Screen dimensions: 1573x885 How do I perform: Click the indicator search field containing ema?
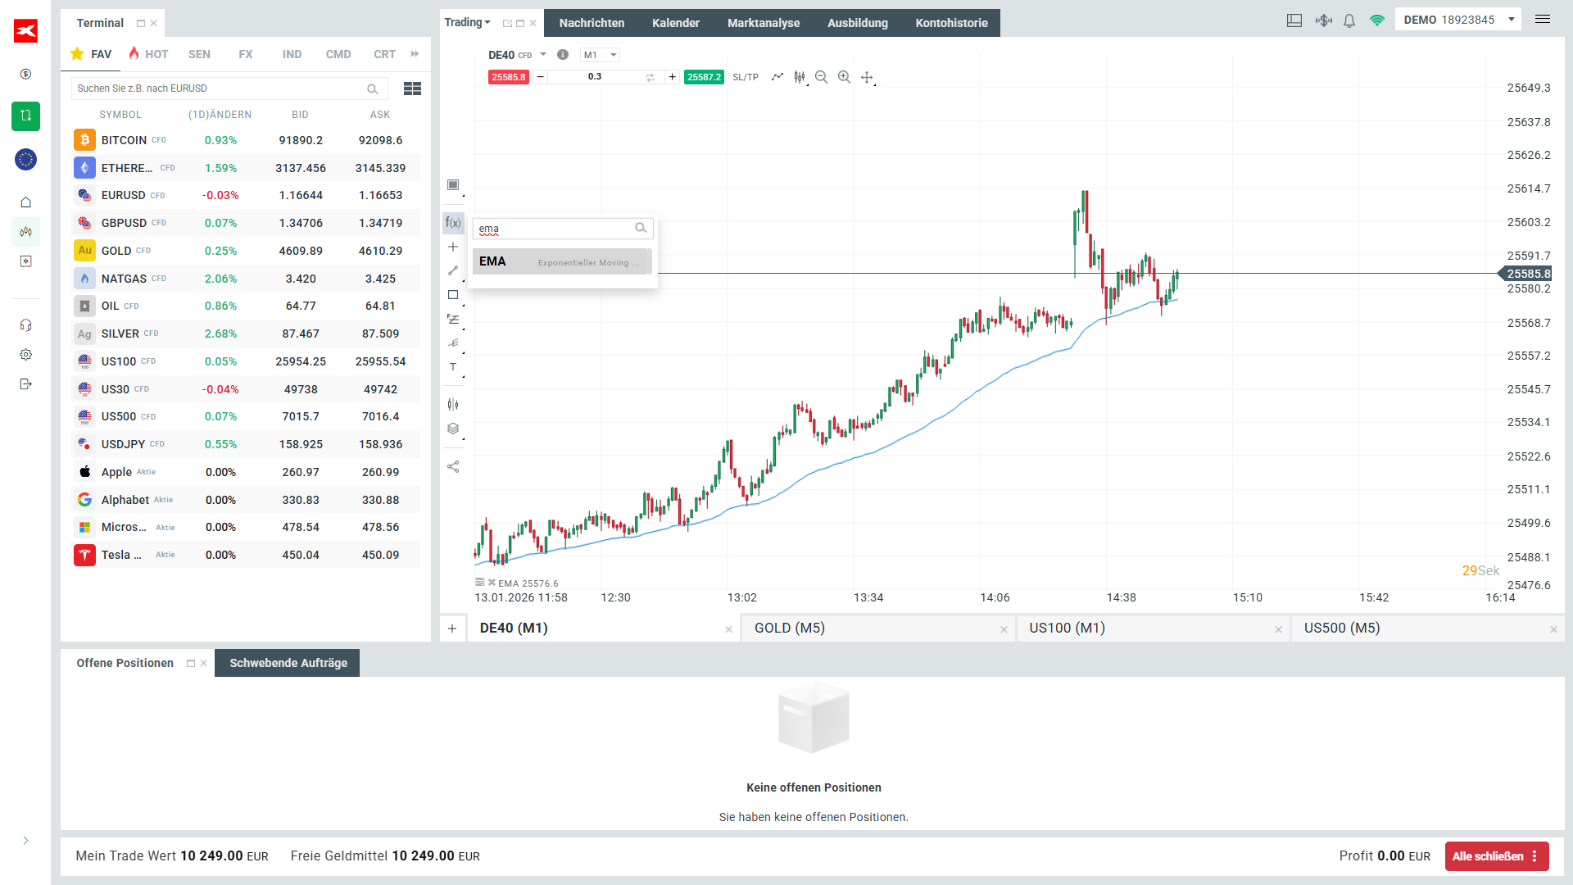click(x=562, y=229)
